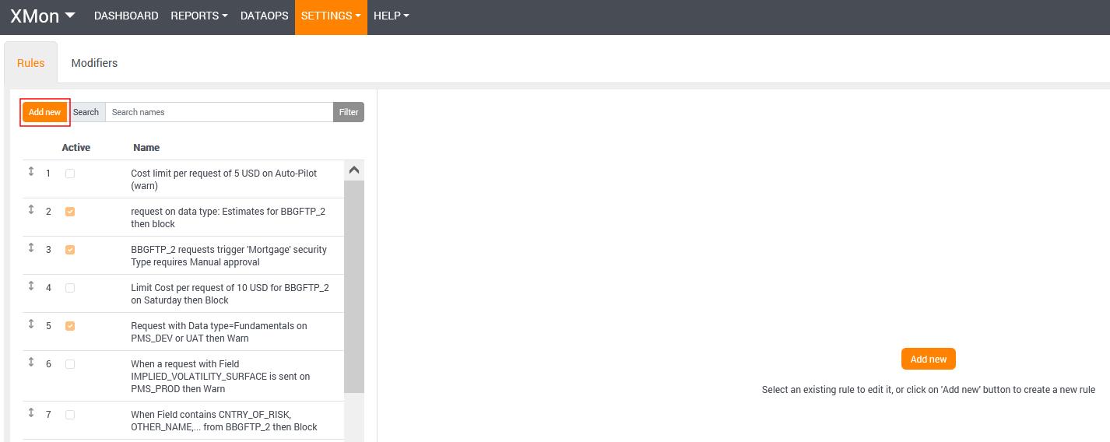Click the drag arrow icon for rule 7
The width and height of the screenshot is (1110, 442).
tap(31, 412)
